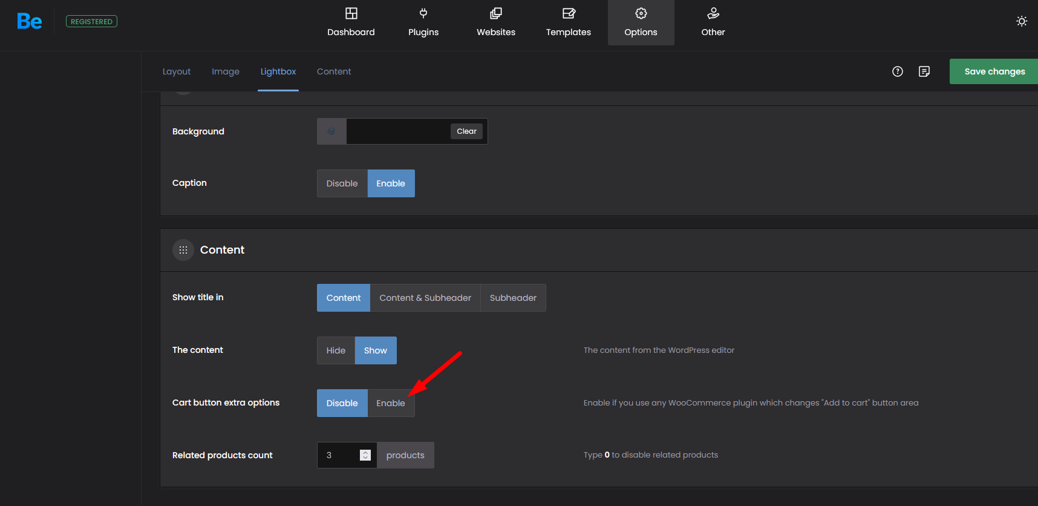Show title in Subheader only
This screenshot has width=1038, height=506.
pyautogui.click(x=513, y=298)
